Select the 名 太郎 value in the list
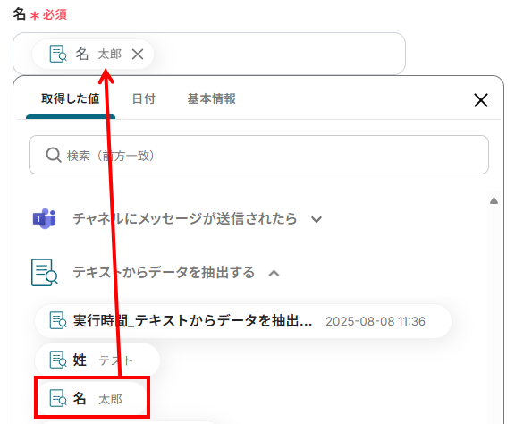 [x=92, y=398]
